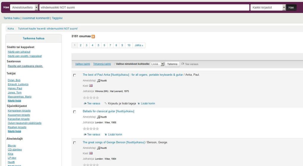Click the Nuotti music note icon for George Benson

tap(99, 148)
